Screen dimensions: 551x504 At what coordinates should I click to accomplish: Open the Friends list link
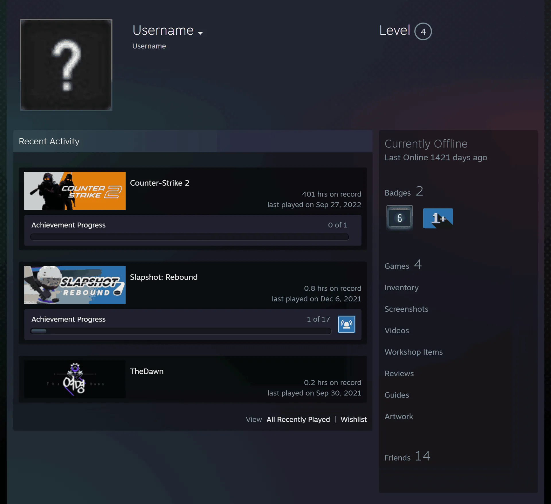[x=407, y=456]
